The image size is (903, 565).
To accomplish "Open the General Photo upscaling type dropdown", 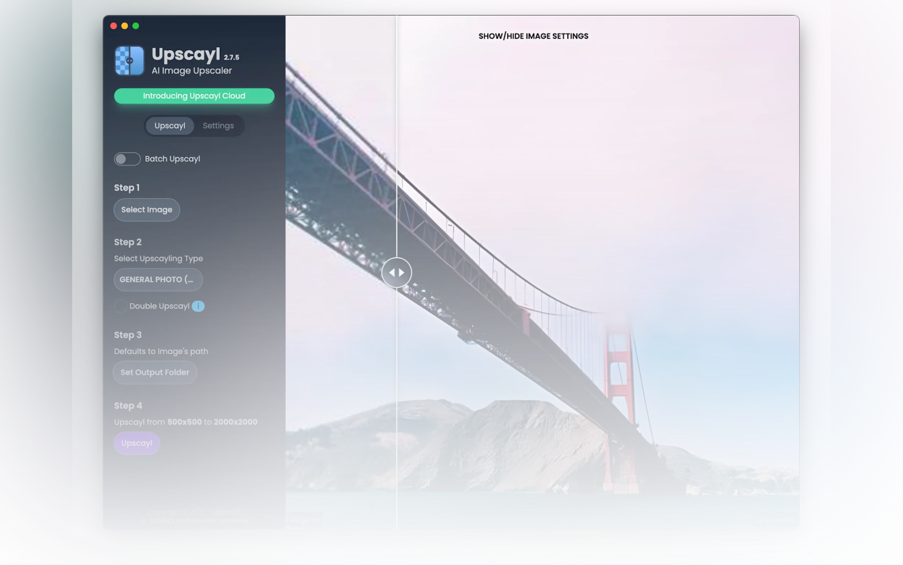I will 158,280.
